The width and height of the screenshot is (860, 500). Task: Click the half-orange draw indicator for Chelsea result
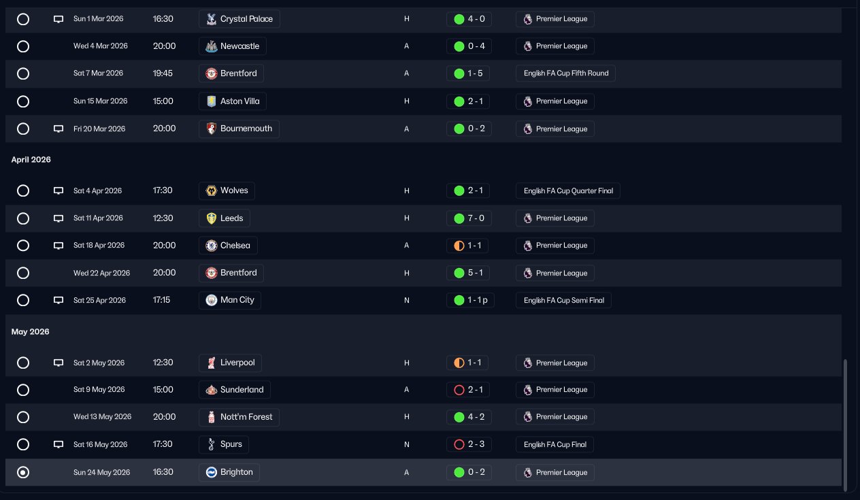[459, 246]
